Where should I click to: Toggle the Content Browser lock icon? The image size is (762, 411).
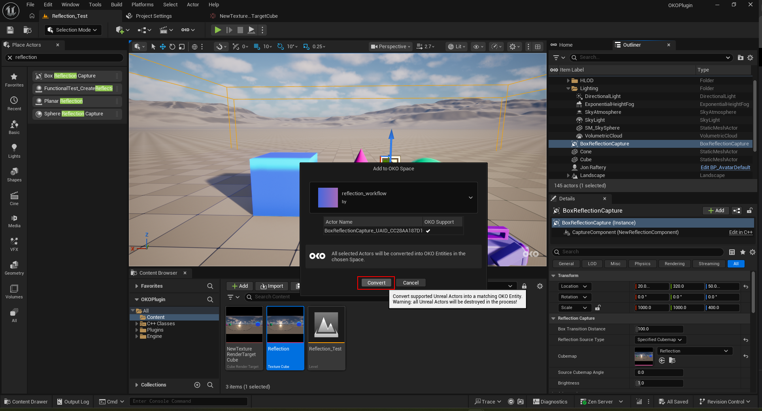(x=524, y=286)
